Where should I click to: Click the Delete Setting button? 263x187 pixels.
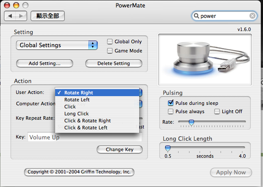(113, 63)
